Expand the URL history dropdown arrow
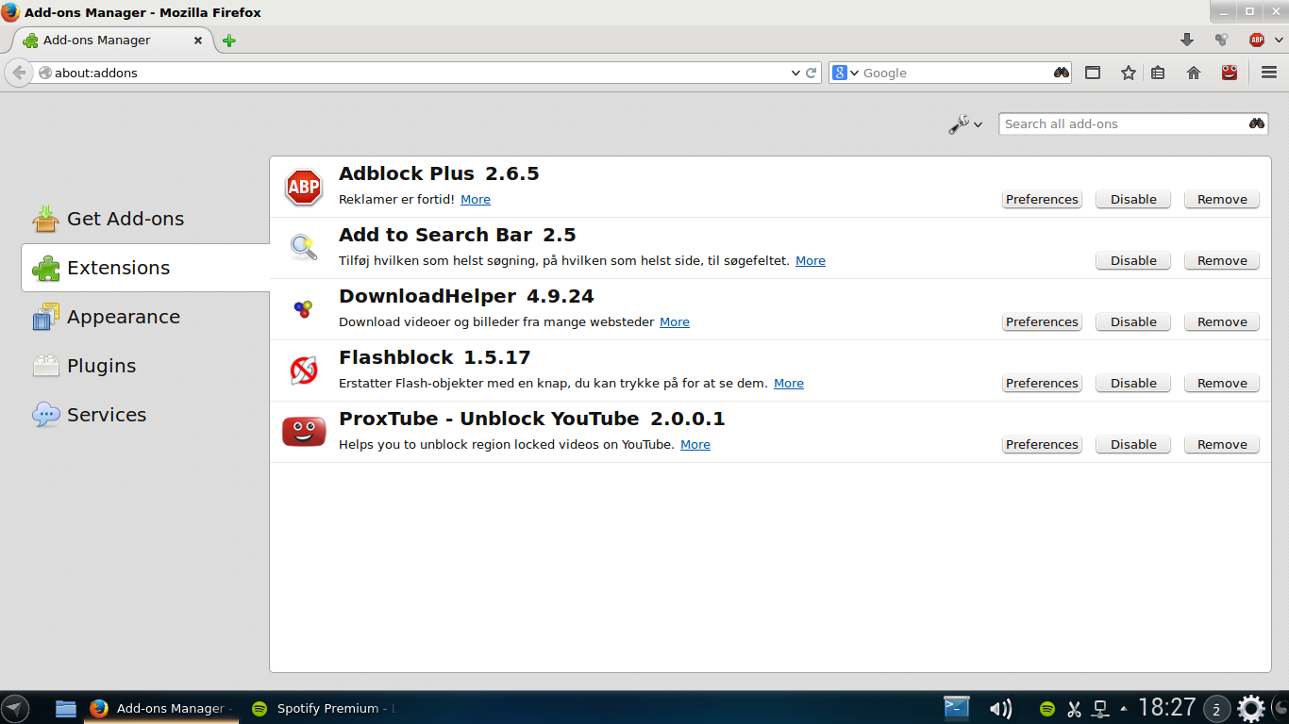Viewport: 1289px width, 724px height. (x=795, y=73)
